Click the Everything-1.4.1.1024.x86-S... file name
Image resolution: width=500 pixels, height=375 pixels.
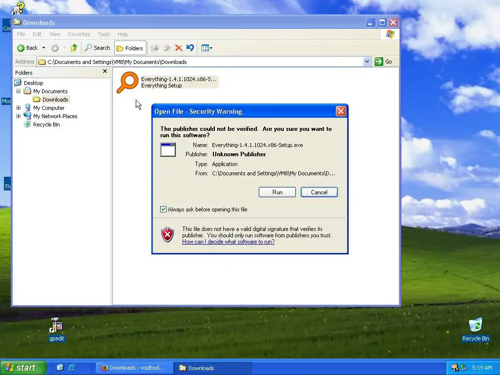point(179,79)
